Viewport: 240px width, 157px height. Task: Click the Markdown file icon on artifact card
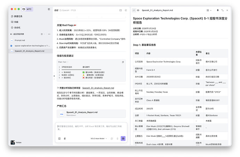coord(62,114)
